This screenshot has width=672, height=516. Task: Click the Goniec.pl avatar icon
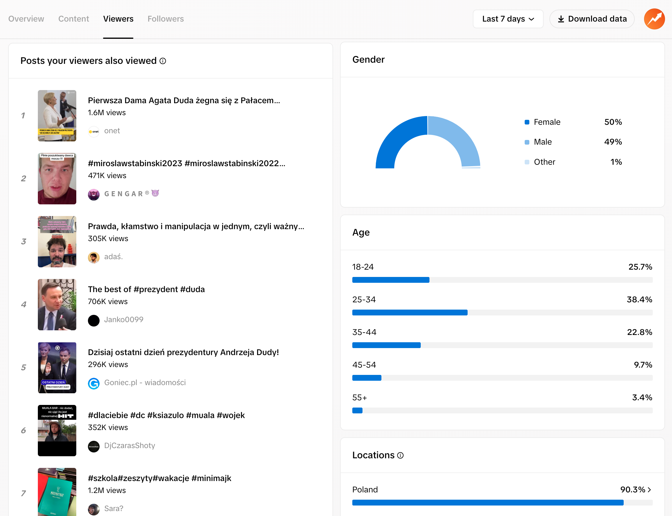94,383
